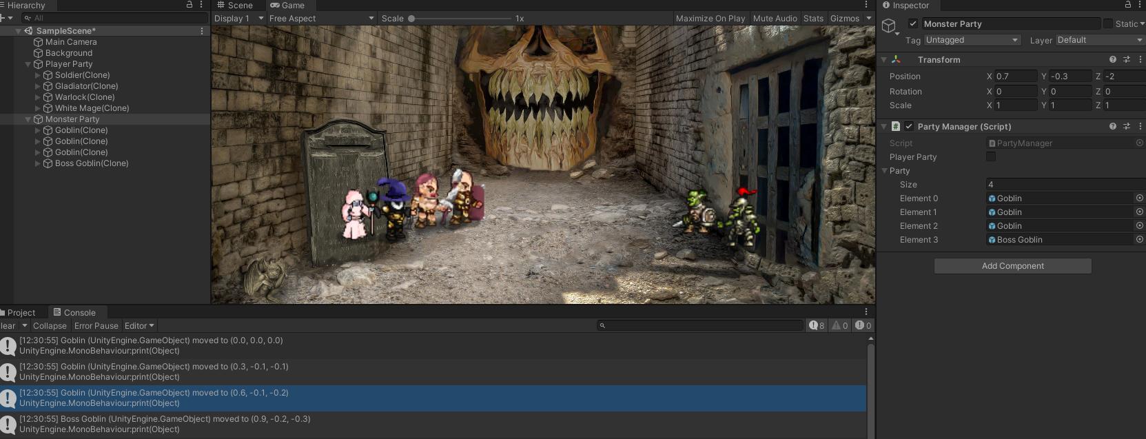
Task: Collapse the Transform component foldout
Action: (884, 60)
